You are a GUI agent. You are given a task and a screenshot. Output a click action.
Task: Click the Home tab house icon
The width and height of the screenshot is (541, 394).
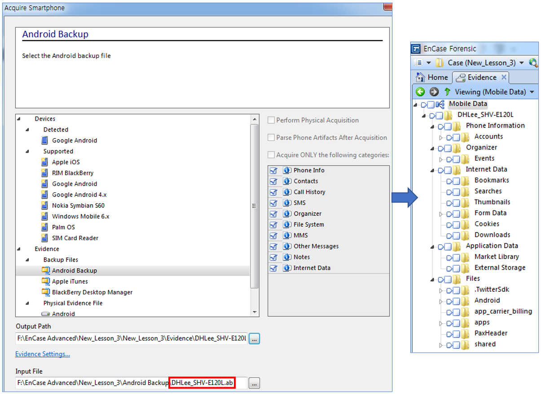[421, 77]
